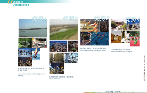This screenshot has height=93, width=147.
Task: Click the globe with orbit rings image
Action: pyautogui.click(x=86, y=39)
